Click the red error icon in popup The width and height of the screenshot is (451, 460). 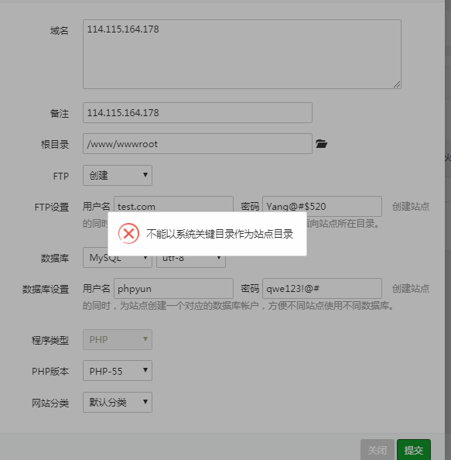tap(128, 234)
